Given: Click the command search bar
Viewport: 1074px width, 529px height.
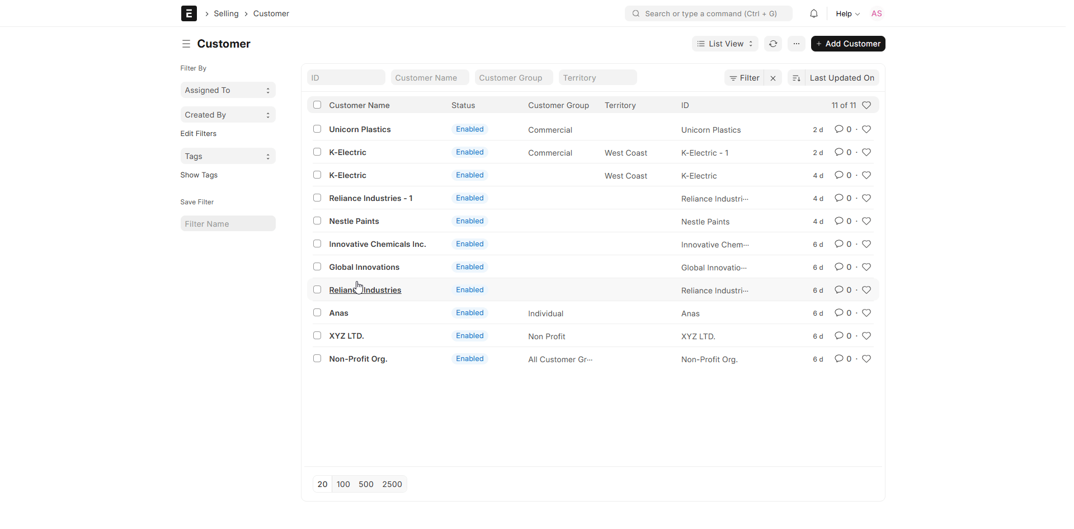Looking at the screenshot, I should tap(709, 13).
